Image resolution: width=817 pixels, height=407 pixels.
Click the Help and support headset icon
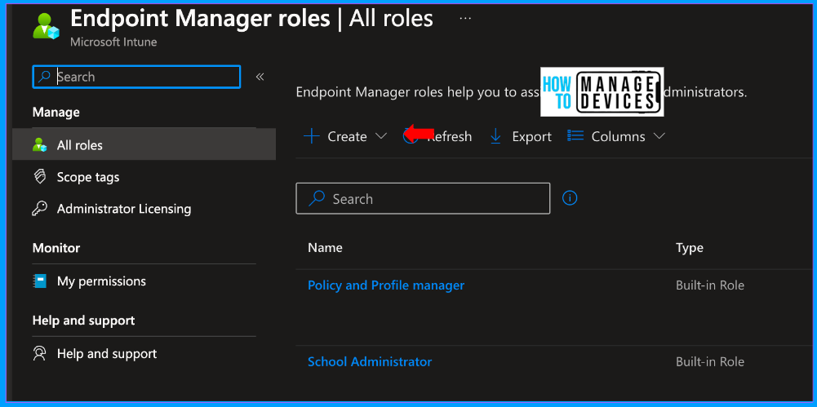pyautogui.click(x=40, y=353)
